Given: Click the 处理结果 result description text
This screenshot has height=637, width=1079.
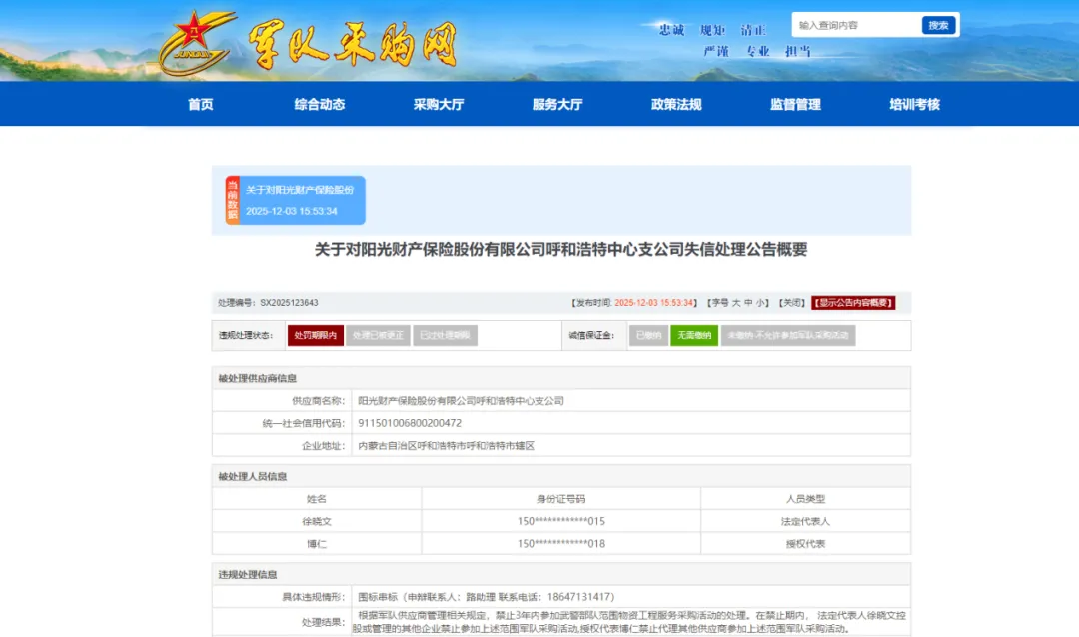Looking at the screenshot, I should point(631,622).
